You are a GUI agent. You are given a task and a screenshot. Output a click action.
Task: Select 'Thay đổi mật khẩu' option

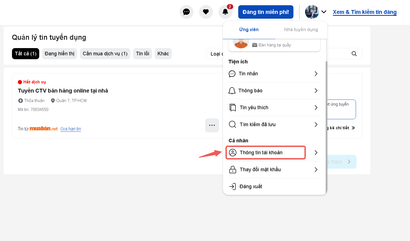(x=260, y=170)
